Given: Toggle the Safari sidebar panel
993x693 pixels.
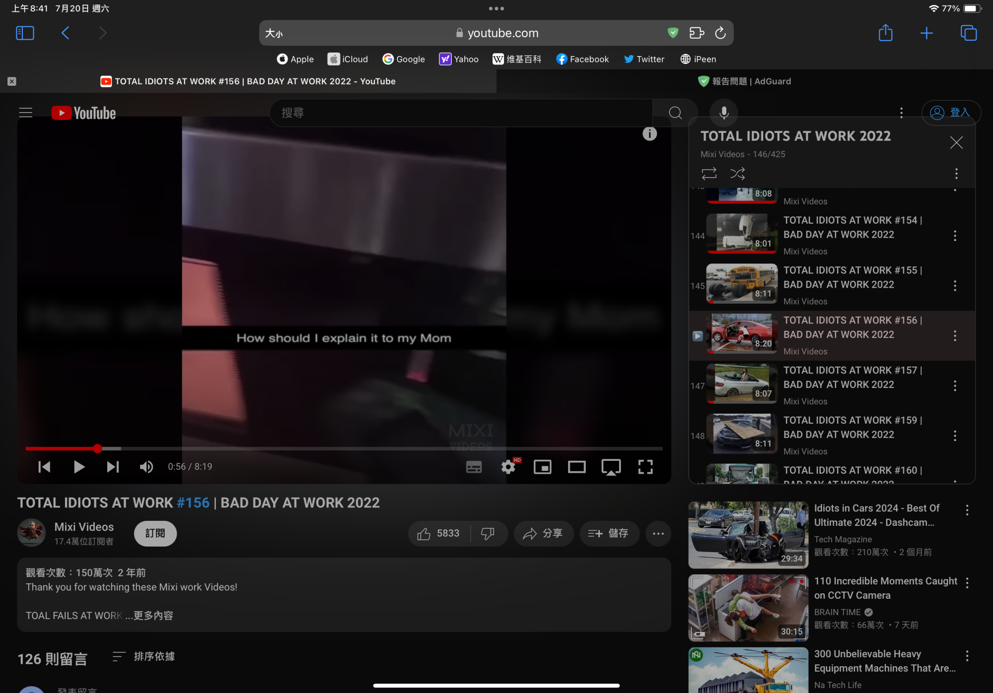Looking at the screenshot, I should (x=25, y=33).
